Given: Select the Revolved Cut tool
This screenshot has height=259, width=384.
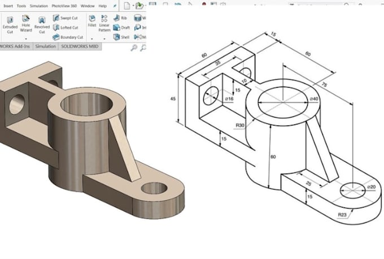Looking at the screenshot, I should (x=42, y=25).
